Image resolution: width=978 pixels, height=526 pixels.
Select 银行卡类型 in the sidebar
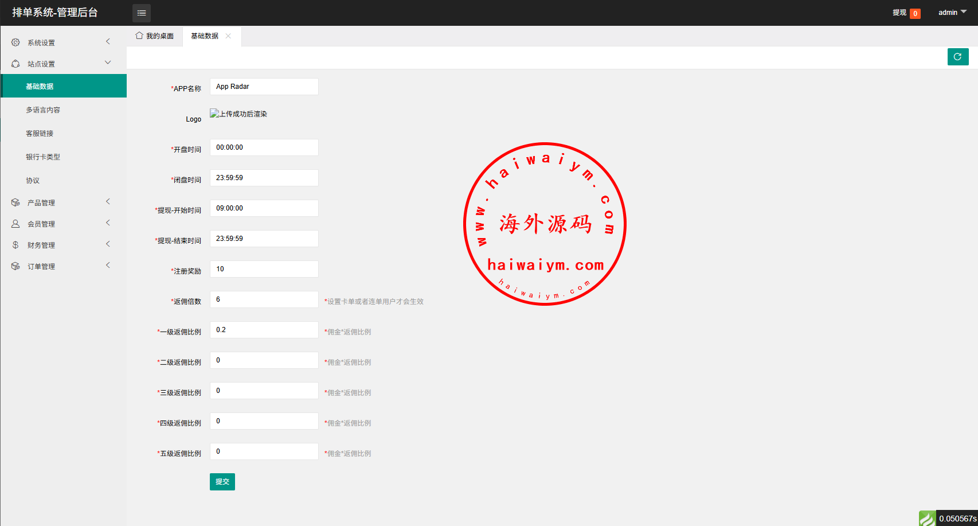click(x=43, y=157)
